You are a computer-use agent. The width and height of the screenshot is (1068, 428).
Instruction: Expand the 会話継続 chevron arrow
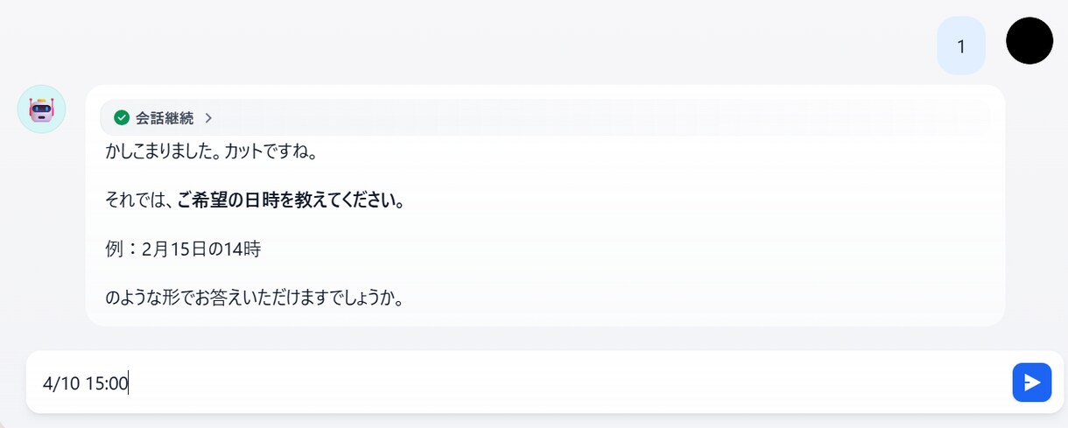click(208, 117)
